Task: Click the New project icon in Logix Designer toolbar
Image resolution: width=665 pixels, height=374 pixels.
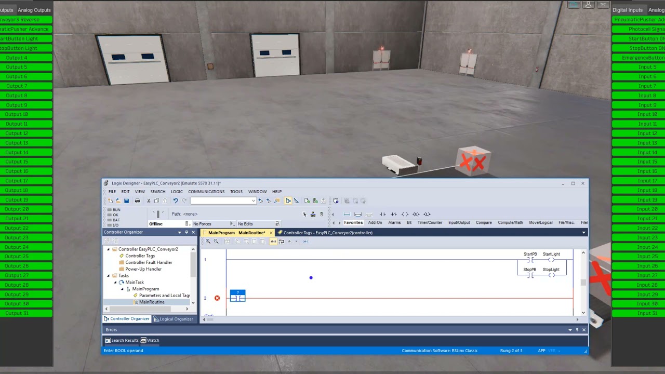Action: pyautogui.click(x=110, y=201)
